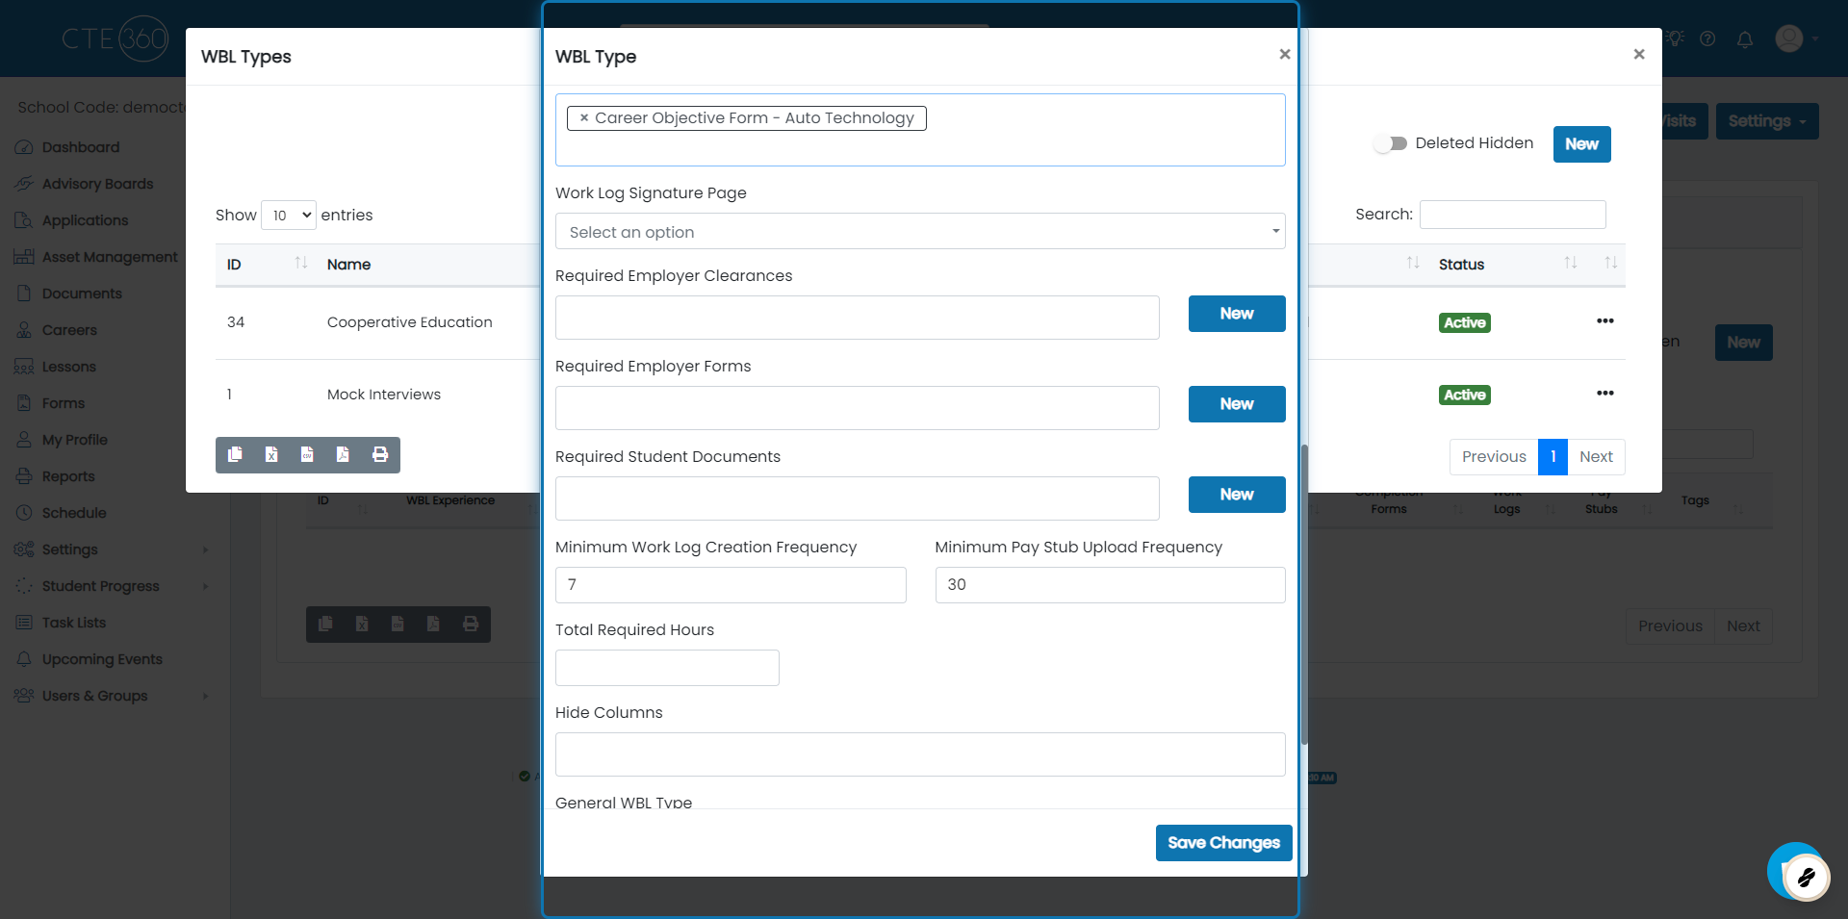Open the notifications bell in header
Image resolution: width=1848 pixels, height=919 pixels.
[1745, 39]
